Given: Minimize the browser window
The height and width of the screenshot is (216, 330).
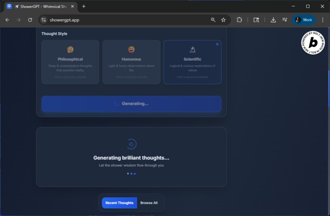Looking at the screenshot, I should point(293,7).
